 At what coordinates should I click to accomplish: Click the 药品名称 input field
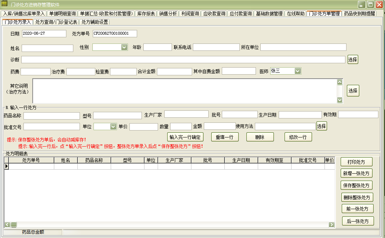pyautogui.click(x=52, y=116)
